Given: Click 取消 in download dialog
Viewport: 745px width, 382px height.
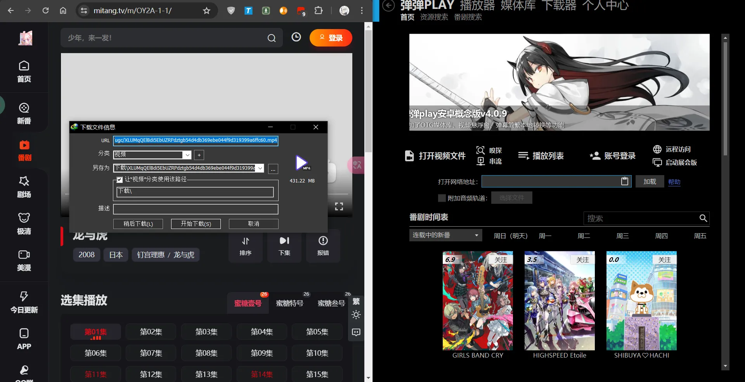Looking at the screenshot, I should click(253, 224).
